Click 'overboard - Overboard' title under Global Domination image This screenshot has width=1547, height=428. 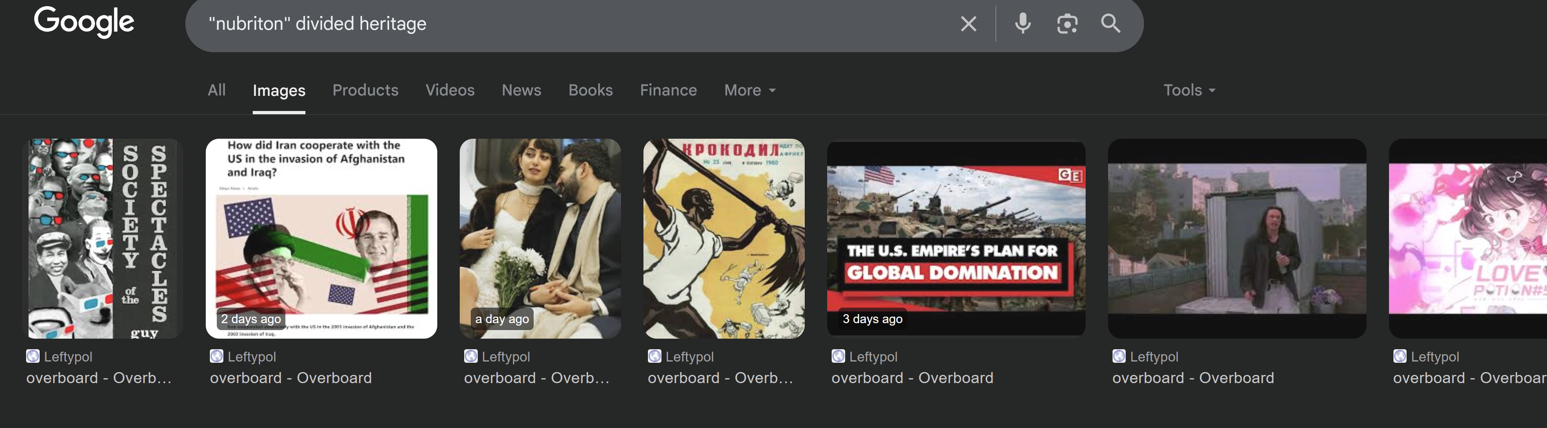pos(913,377)
